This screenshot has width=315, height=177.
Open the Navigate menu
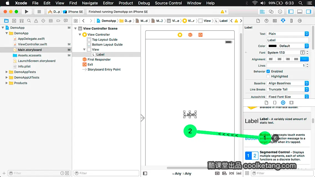point(90,3)
